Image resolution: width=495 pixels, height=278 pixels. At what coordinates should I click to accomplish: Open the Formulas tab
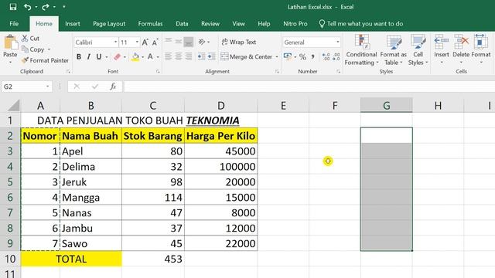click(x=150, y=24)
